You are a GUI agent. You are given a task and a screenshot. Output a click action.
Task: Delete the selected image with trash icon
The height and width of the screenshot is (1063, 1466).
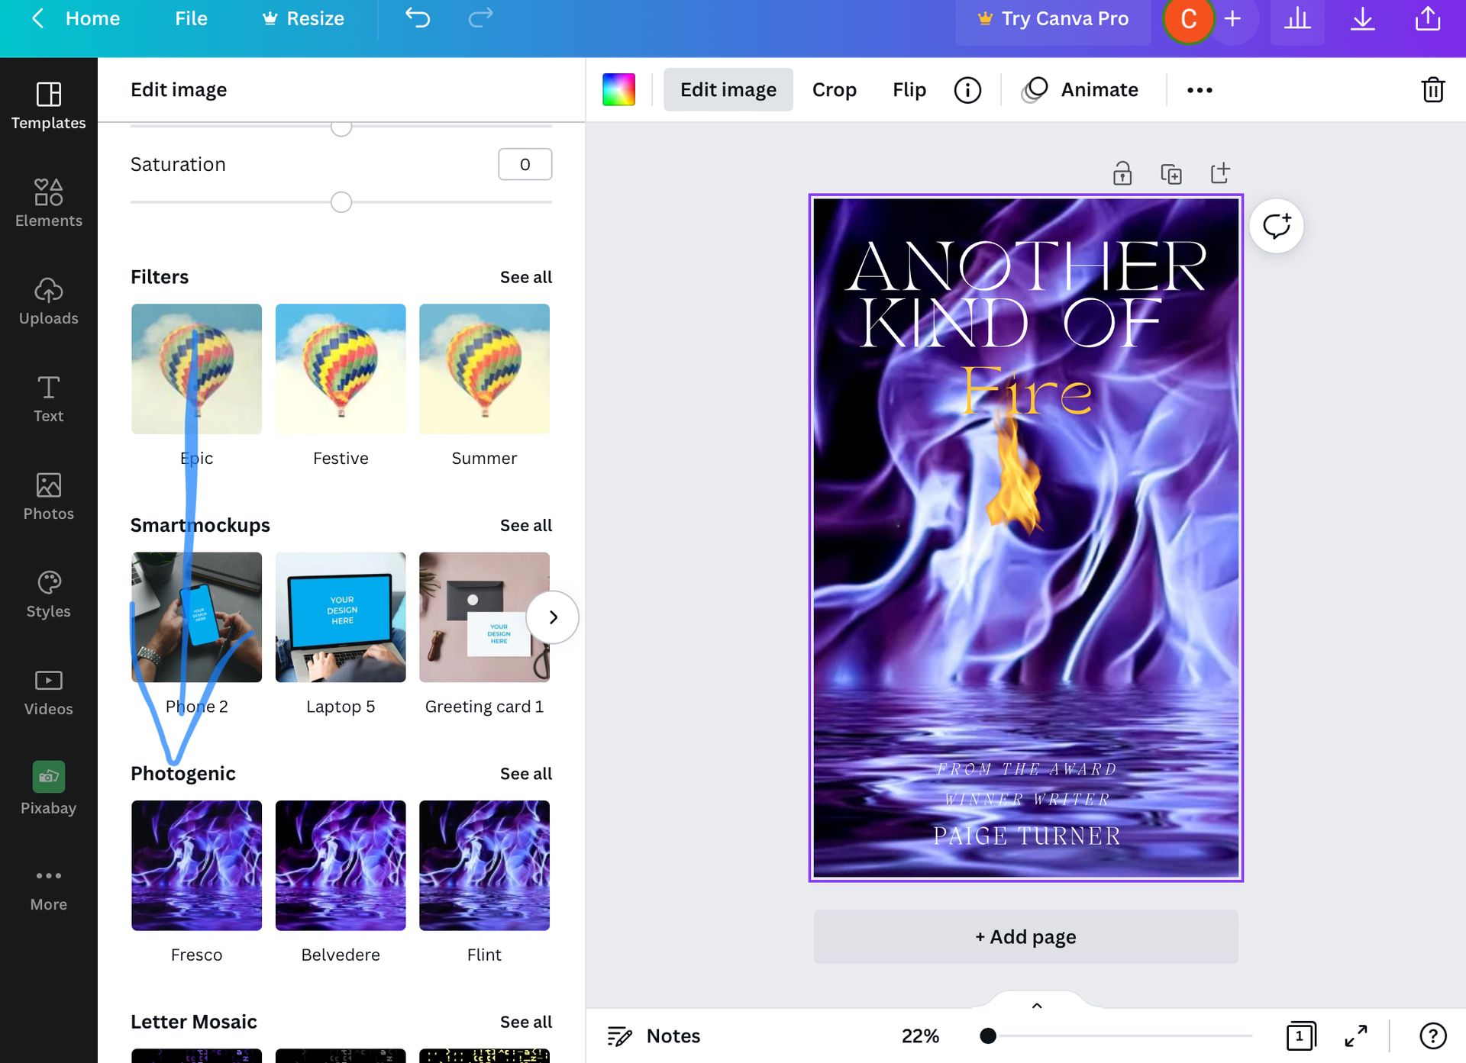click(x=1432, y=89)
